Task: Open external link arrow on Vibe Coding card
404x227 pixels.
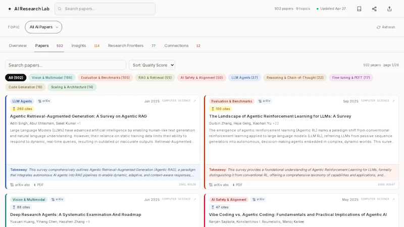Action: (x=393, y=199)
